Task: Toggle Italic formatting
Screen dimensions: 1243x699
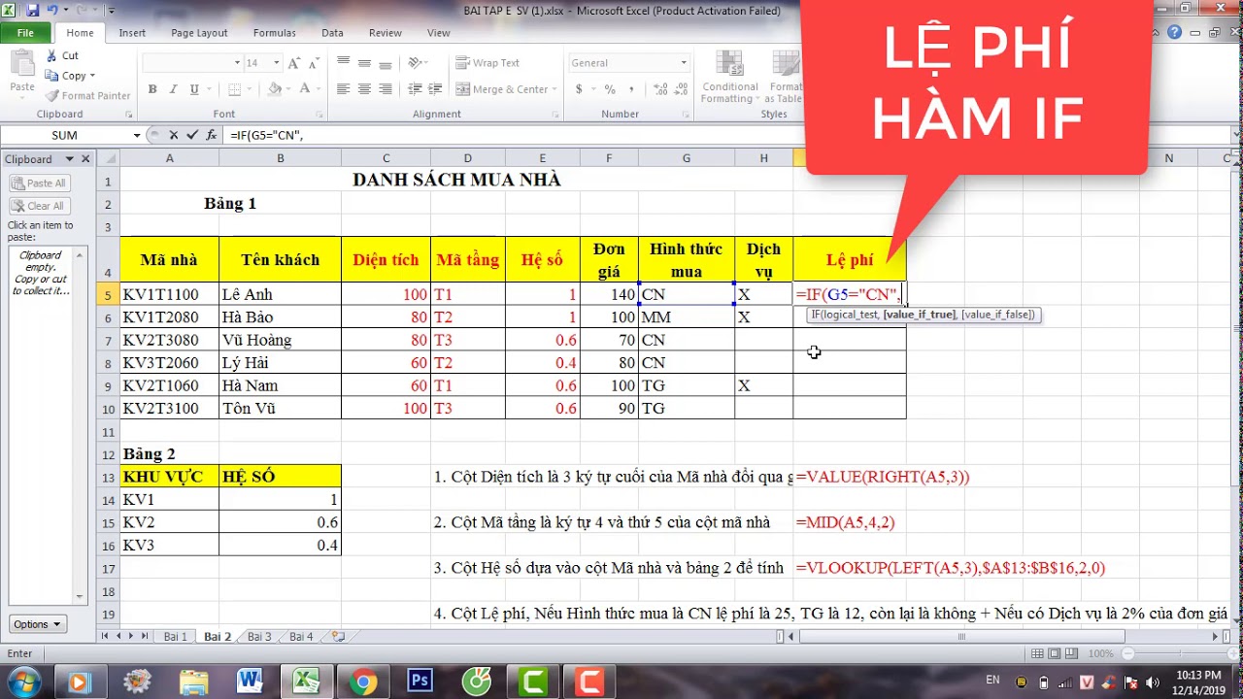Action: (x=174, y=89)
